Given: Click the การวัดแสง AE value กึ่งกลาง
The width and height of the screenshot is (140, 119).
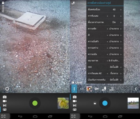Looking at the screenshot, I should click(114, 73).
